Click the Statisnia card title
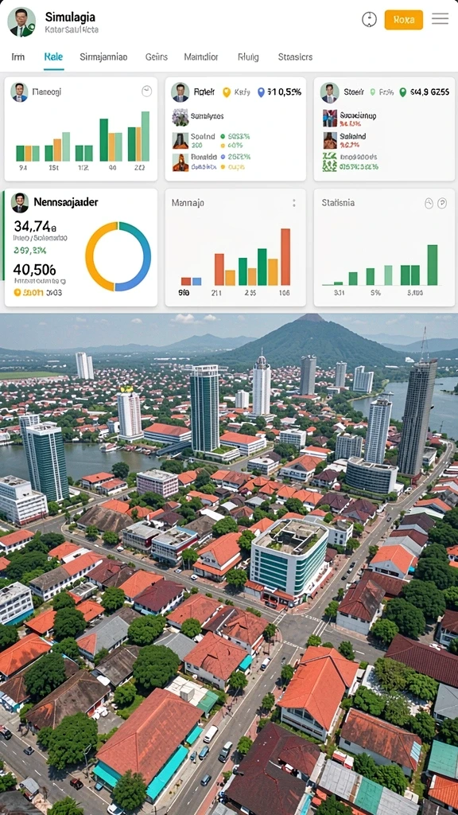The height and width of the screenshot is (815, 458). pos(338,202)
